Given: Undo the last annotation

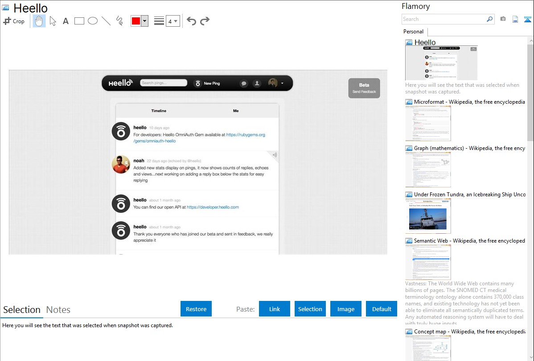Looking at the screenshot, I should tap(191, 21).
